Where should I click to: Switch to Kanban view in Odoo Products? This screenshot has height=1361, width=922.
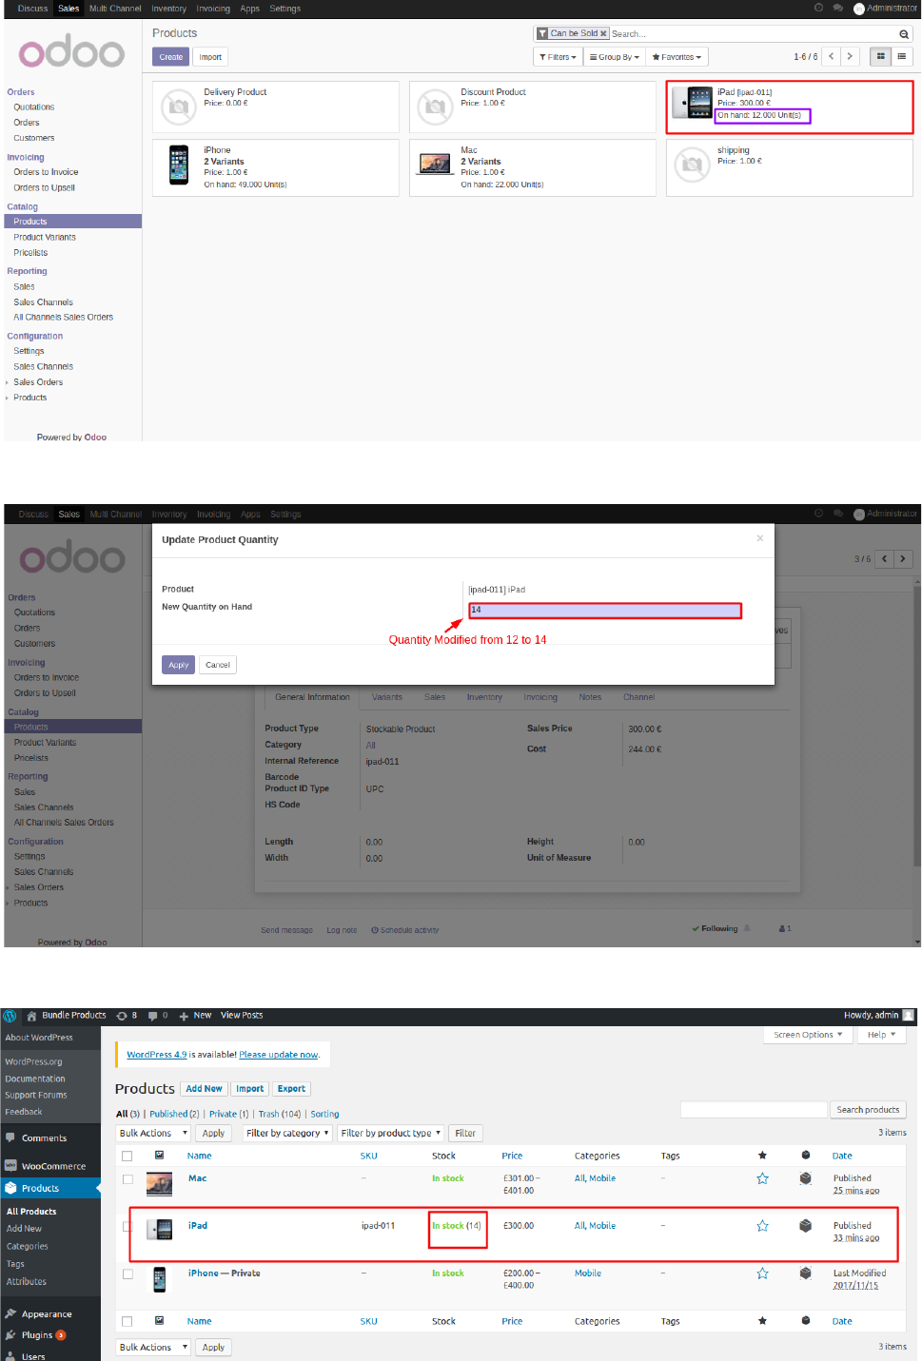880,57
